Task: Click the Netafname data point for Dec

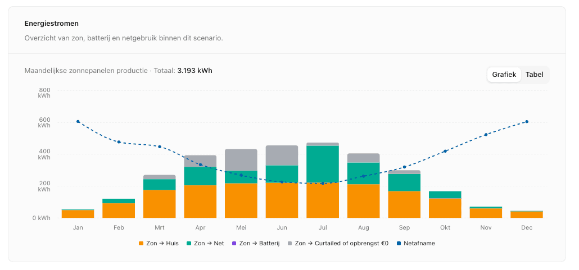Action: [x=527, y=121]
